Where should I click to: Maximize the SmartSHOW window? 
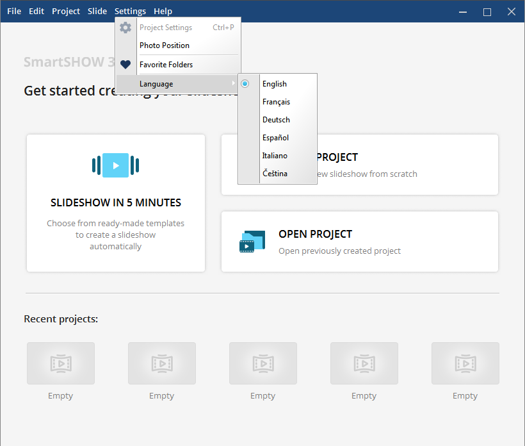tap(487, 12)
